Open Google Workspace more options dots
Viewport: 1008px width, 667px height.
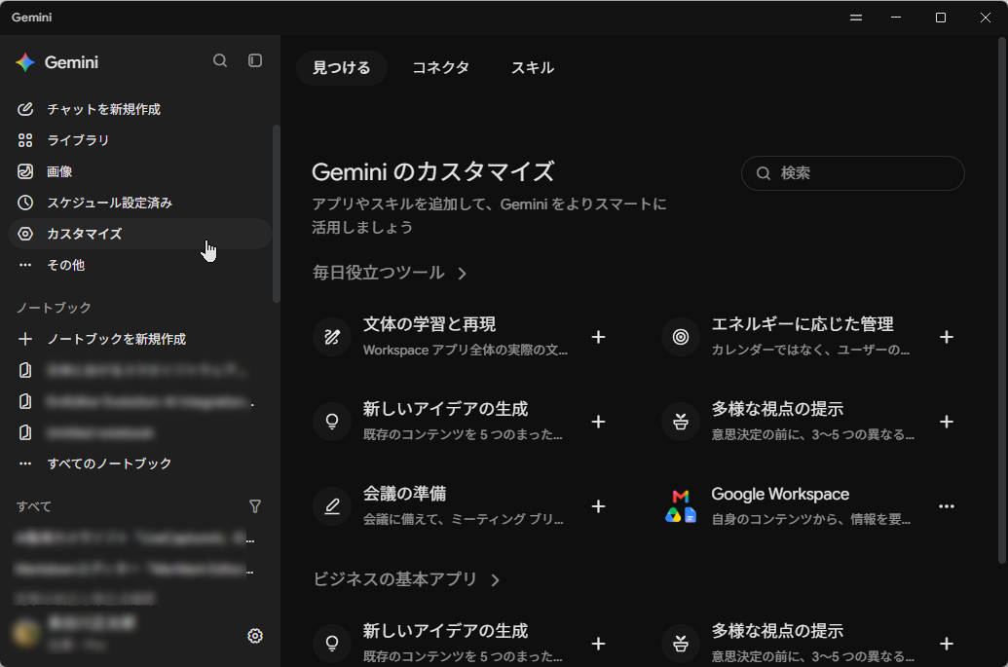click(x=947, y=506)
